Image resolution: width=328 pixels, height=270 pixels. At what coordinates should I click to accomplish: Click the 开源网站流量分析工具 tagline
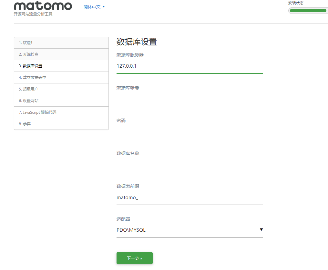point(33,14)
